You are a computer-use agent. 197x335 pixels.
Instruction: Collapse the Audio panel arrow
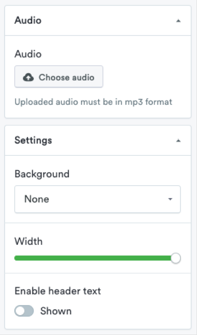pos(179,21)
